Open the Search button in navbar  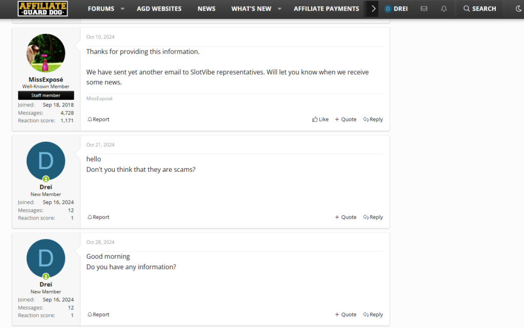pyautogui.click(x=479, y=9)
